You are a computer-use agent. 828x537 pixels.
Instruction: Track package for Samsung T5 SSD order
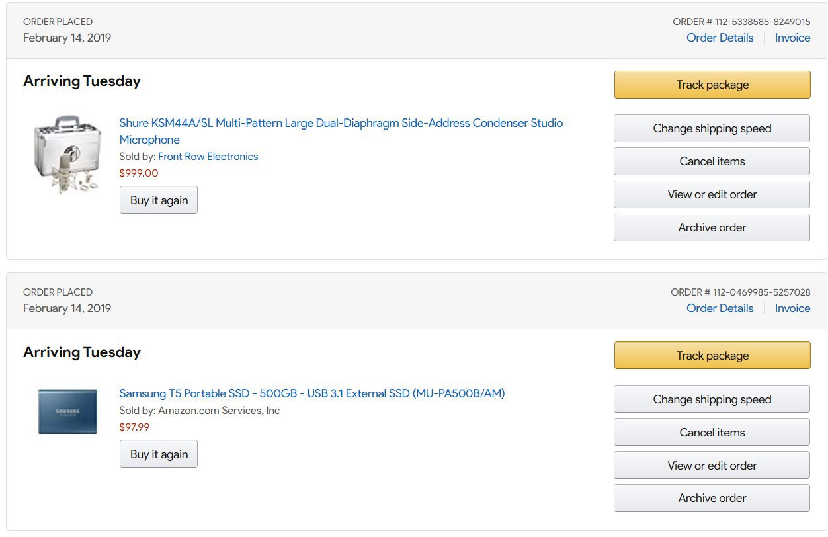click(x=712, y=356)
